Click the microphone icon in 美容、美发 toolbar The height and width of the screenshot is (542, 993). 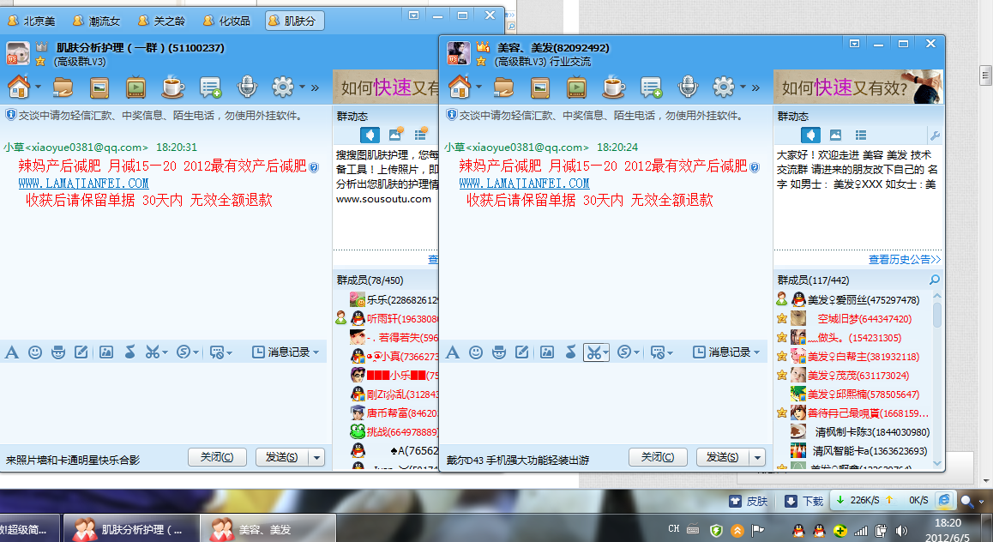click(x=687, y=87)
